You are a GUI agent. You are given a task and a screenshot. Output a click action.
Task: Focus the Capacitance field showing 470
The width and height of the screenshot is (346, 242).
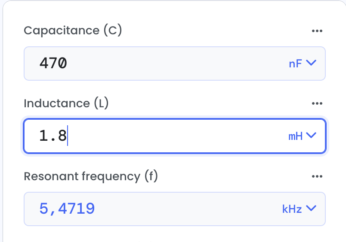click(x=175, y=64)
